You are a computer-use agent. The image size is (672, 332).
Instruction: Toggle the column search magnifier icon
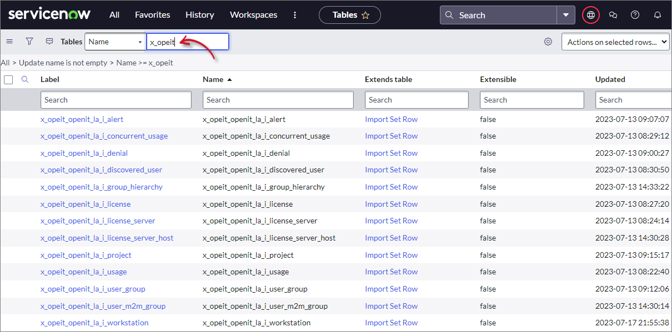[26, 79]
